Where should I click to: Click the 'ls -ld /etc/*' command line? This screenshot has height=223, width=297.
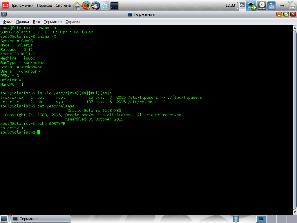coord(56,93)
